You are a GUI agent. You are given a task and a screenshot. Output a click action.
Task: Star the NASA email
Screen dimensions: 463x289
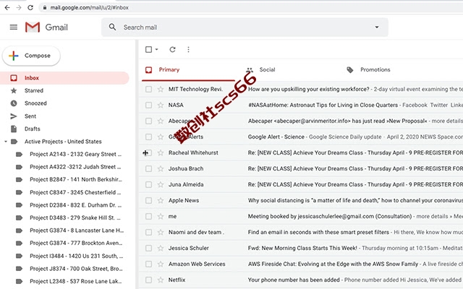161,105
